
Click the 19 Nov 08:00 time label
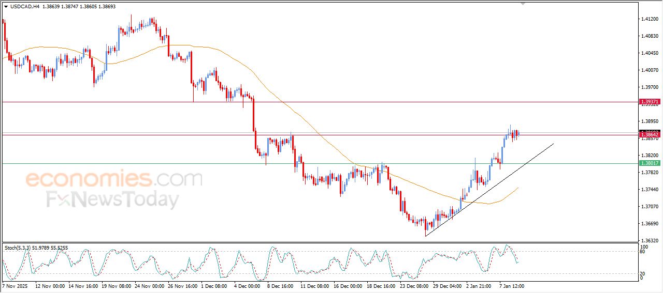pos(116,286)
